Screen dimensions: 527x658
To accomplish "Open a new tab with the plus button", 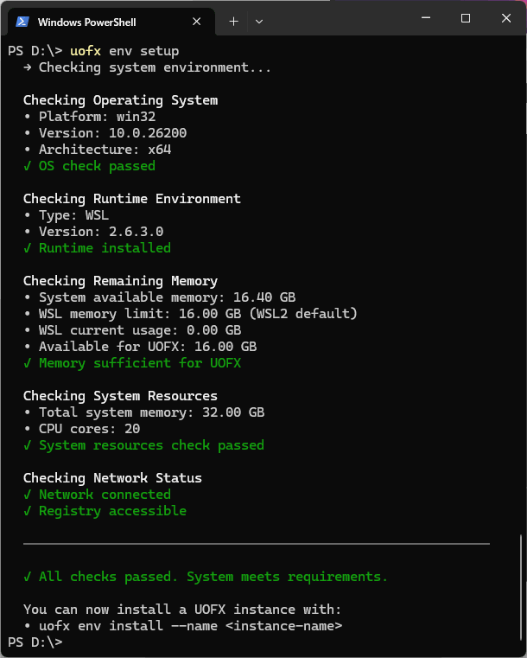I will pos(233,21).
